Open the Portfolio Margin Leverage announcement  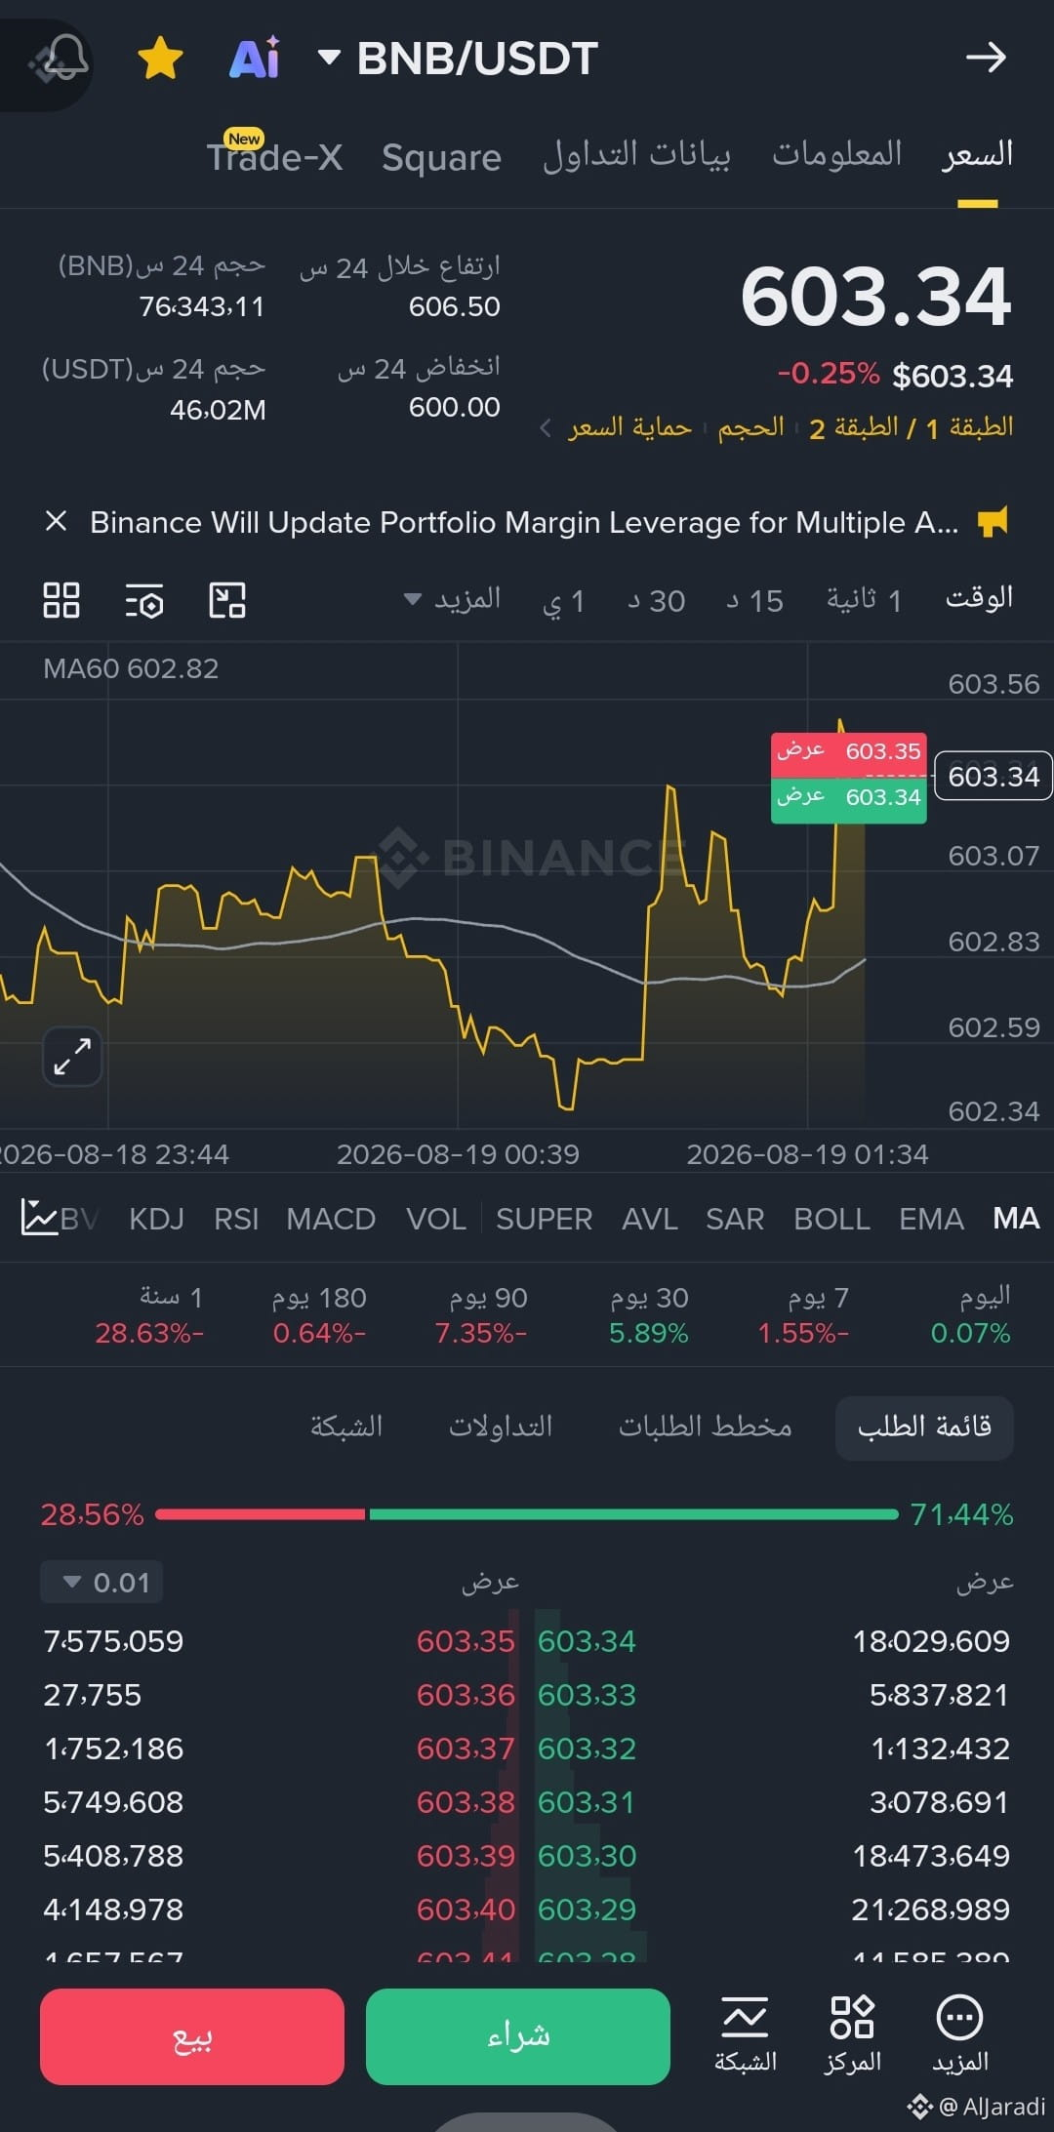(524, 522)
